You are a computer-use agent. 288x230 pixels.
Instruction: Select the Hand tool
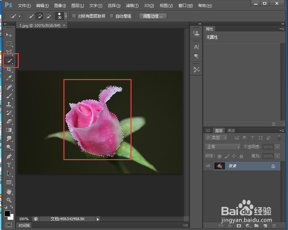9,191
